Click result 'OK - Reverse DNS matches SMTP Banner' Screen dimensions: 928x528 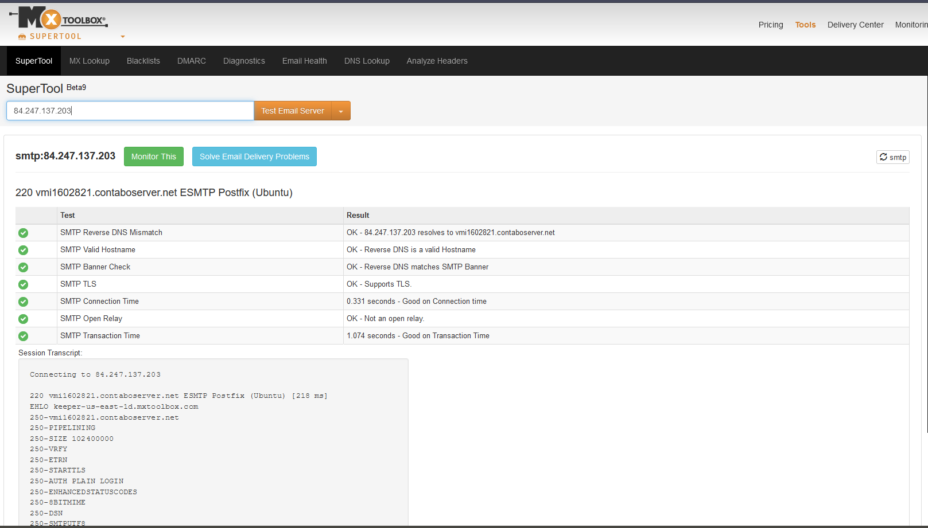click(x=418, y=267)
